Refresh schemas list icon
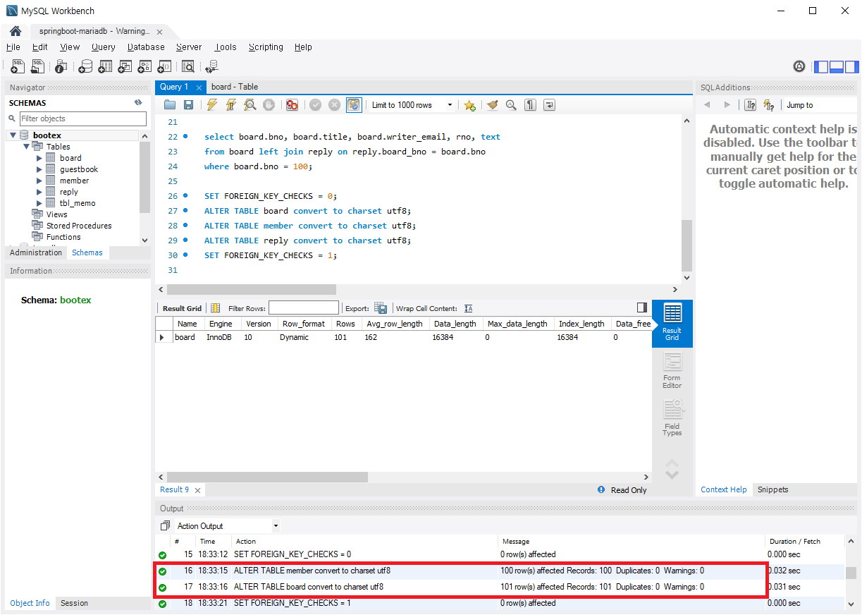Viewport: 862px width, 615px height. click(138, 103)
